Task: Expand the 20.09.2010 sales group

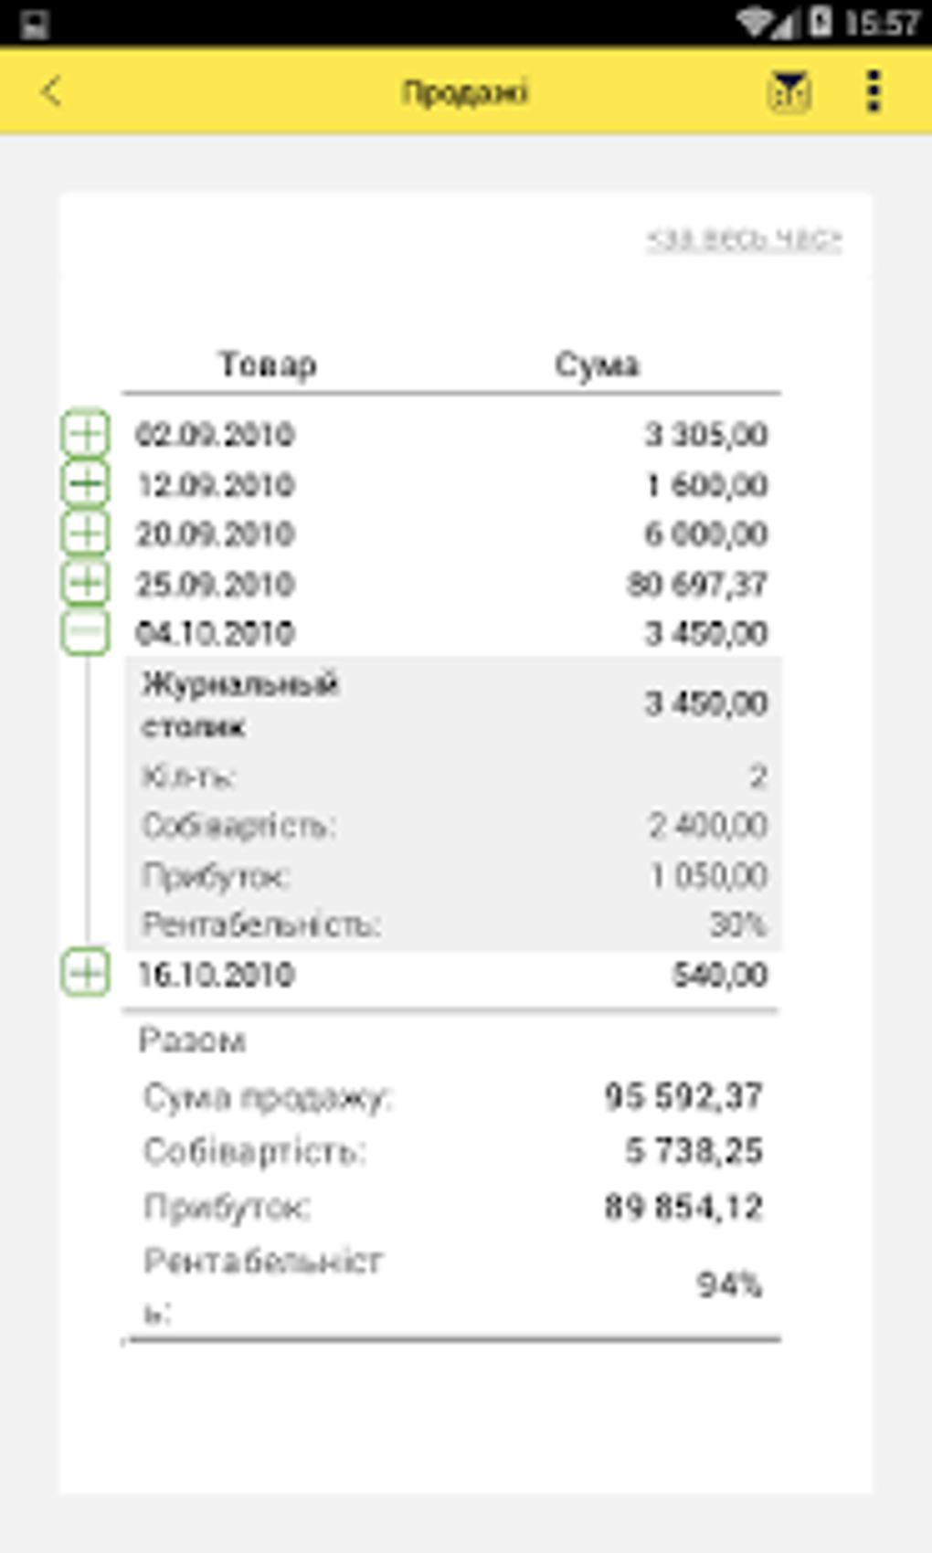Action: pyautogui.click(x=86, y=533)
